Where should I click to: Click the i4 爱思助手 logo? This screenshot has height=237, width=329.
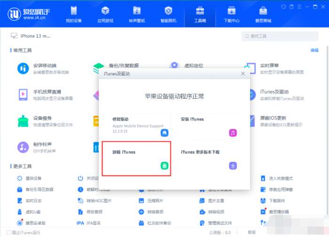(x=29, y=14)
